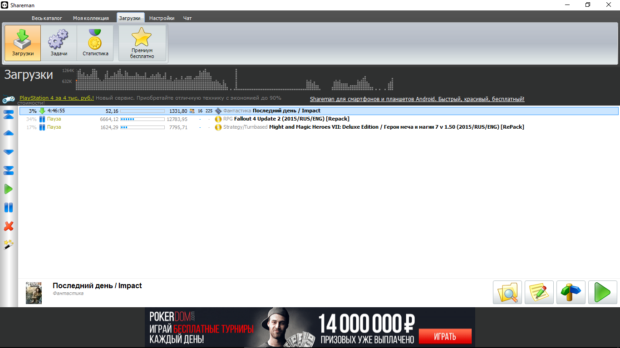
Task: Open Shareman для смартфонов Android link
Action: (x=417, y=99)
